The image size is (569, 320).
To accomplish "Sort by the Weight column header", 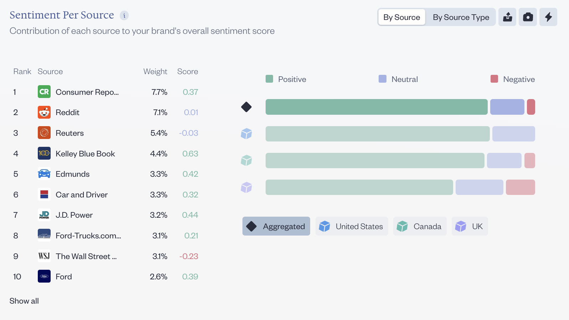I will click(155, 72).
